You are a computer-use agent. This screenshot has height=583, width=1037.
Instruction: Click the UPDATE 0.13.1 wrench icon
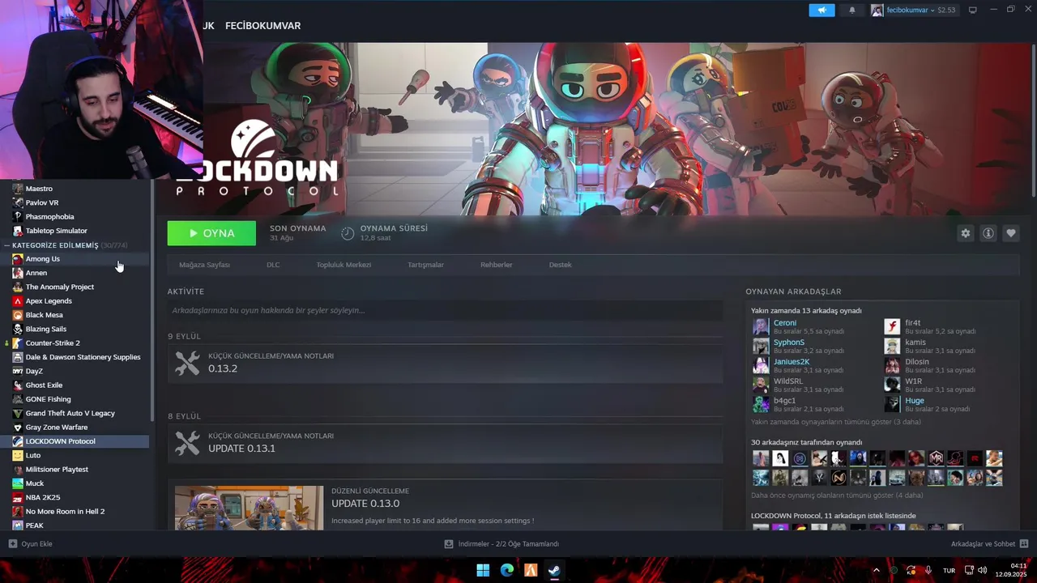(x=187, y=443)
